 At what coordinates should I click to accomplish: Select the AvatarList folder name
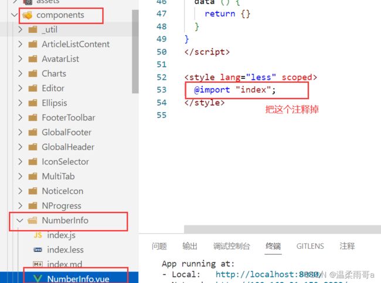tap(60, 59)
